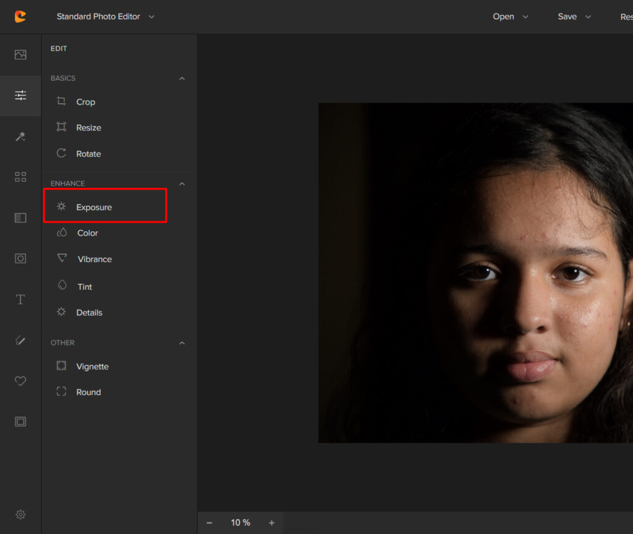Open the hatched-panel overlays sidebar icon
This screenshot has width=633, height=534.
click(x=20, y=218)
